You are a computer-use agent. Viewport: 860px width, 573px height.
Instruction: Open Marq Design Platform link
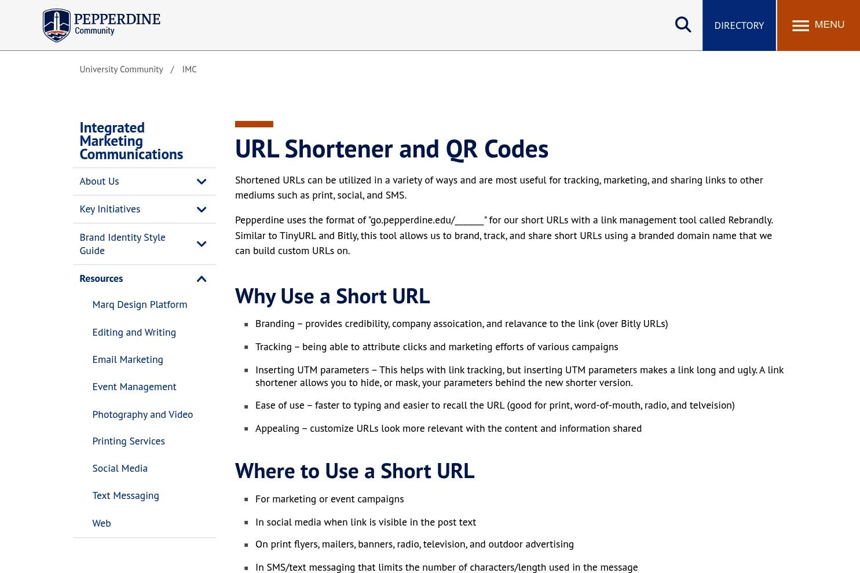140,304
